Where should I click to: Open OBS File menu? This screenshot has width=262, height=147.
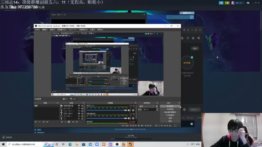pos(37,30)
